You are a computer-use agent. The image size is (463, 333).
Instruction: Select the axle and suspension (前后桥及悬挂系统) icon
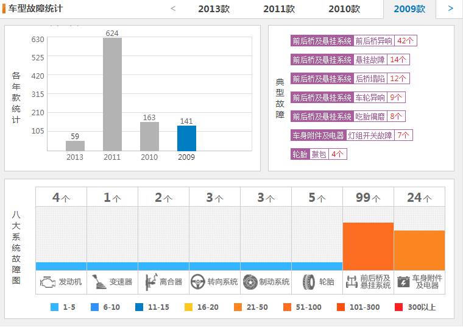tap(352, 282)
